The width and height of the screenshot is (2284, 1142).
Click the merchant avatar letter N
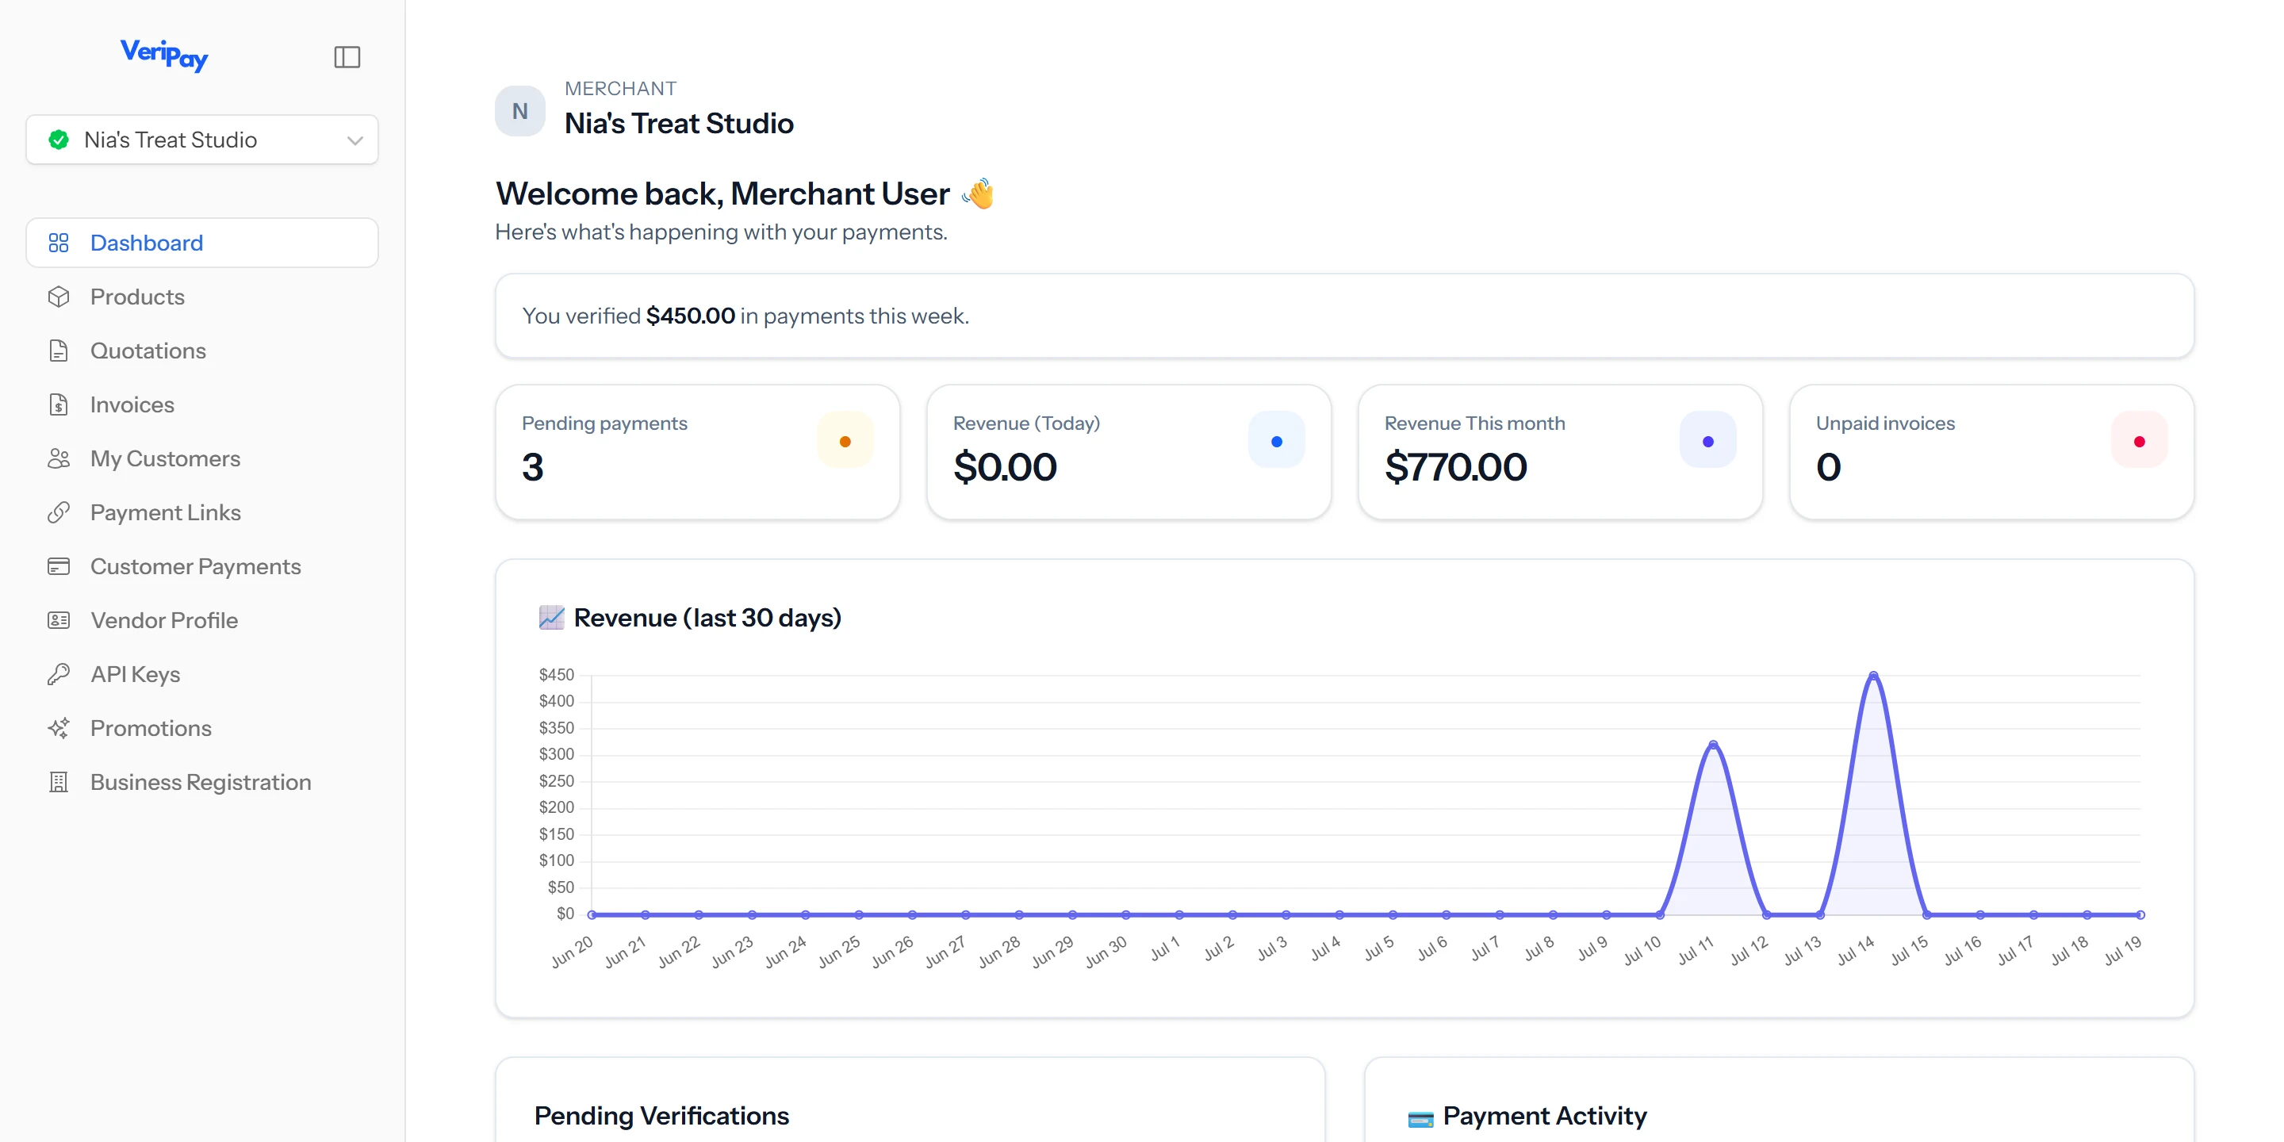click(x=519, y=111)
